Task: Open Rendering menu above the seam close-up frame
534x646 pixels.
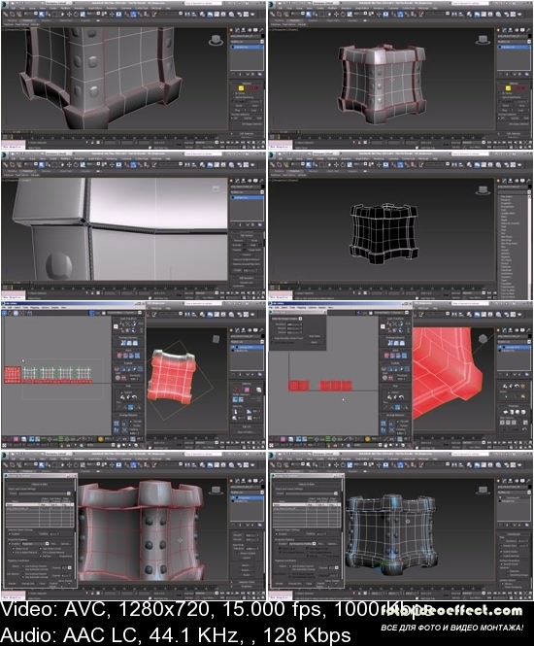Action: coord(111,158)
